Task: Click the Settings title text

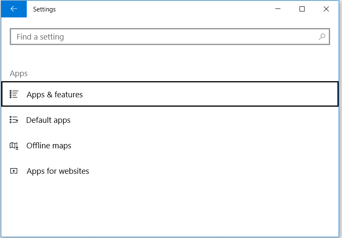Action: (x=44, y=9)
